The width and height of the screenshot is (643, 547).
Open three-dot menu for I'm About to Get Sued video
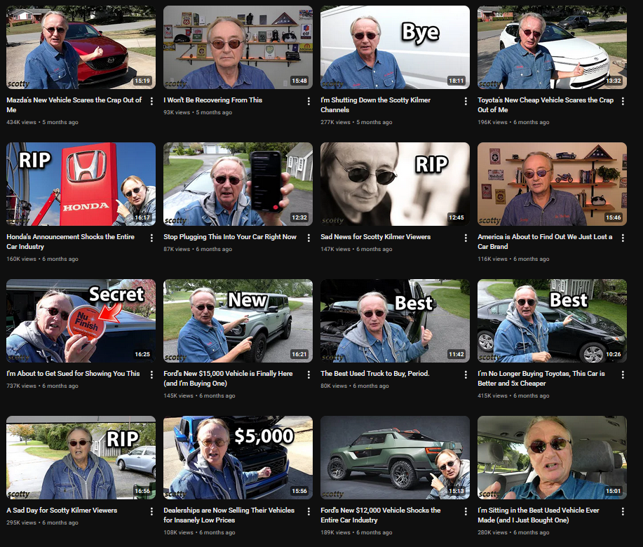coord(151,374)
